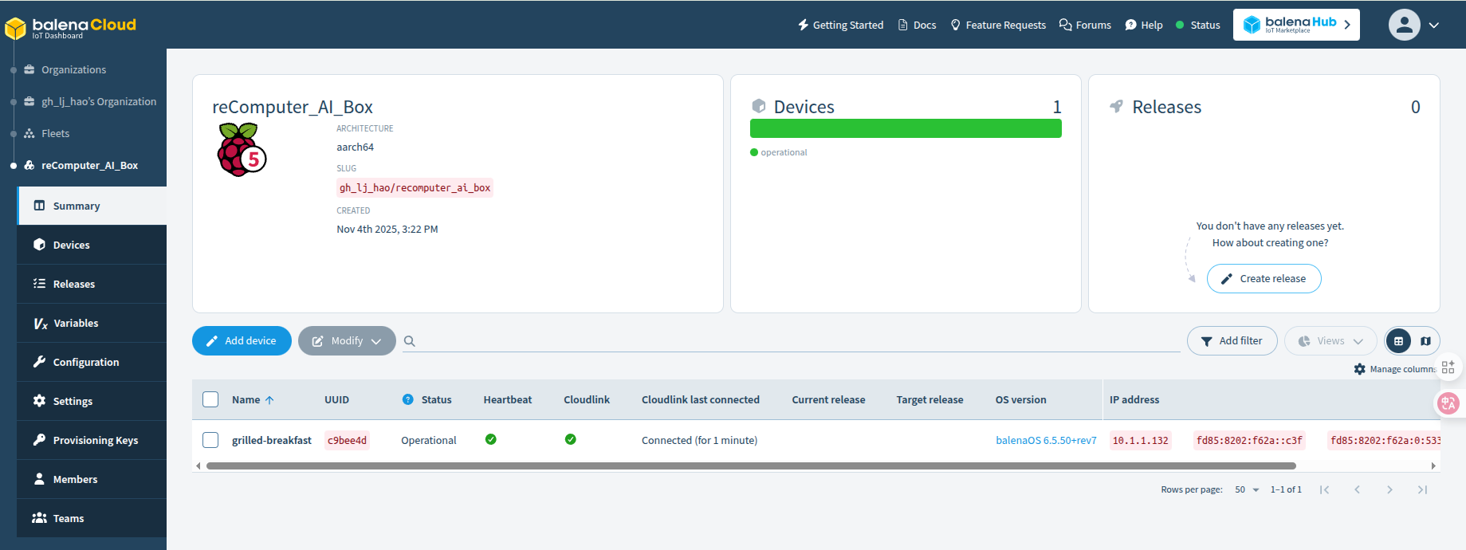Click the green operational devices bar

click(905, 128)
